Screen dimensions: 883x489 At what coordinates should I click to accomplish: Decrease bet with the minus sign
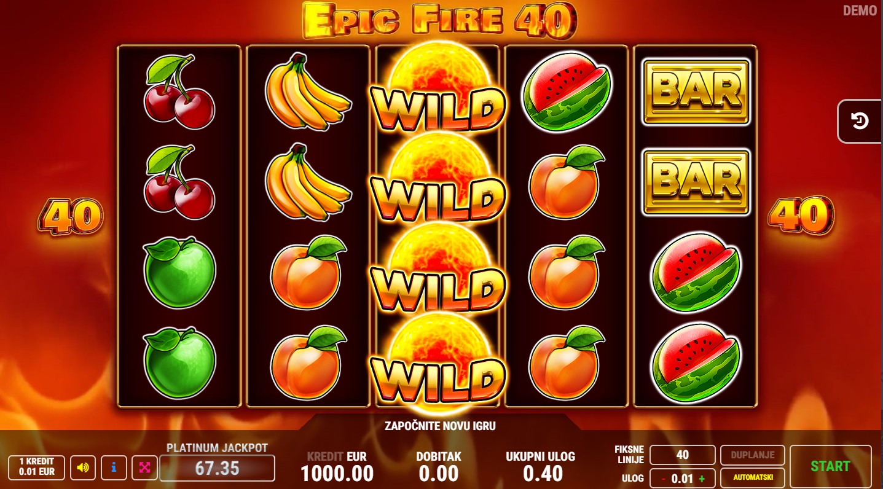(664, 479)
